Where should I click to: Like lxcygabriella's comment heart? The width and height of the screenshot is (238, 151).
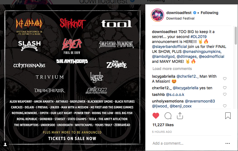pyautogui.click(x=225, y=79)
